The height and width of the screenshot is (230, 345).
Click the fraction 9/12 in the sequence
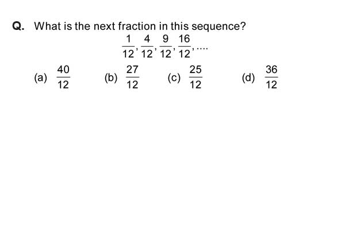[x=166, y=47]
